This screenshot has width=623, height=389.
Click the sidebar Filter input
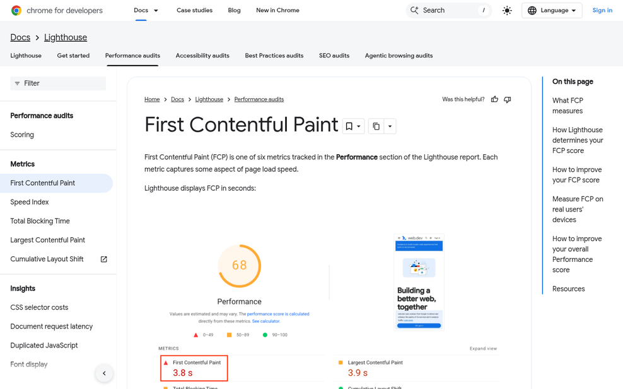(x=58, y=83)
